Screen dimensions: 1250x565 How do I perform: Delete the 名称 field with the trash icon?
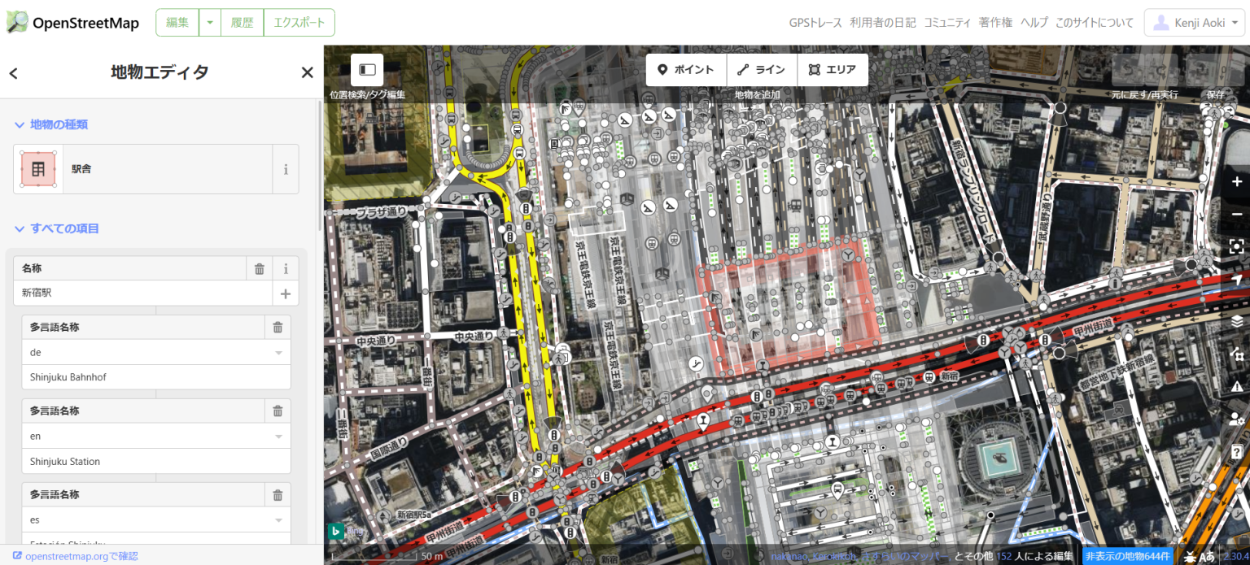259,269
